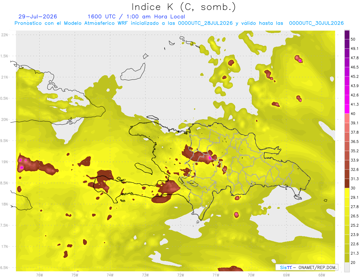This screenshot has height=279, width=361.
Task: Click legend value '29.1'
Action: pyautogui.click(x=355, y=197)
